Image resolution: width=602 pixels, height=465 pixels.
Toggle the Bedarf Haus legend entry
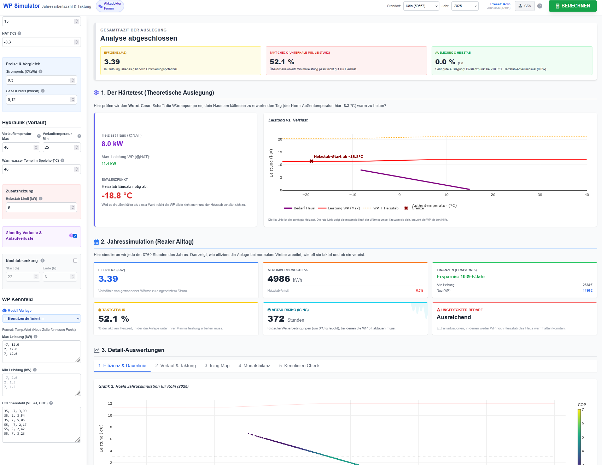pyautogui.click(x=299, y=208)
